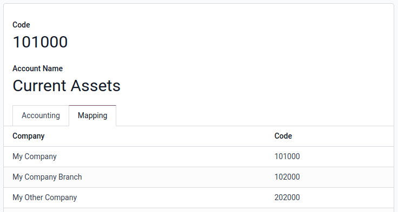Screen dimensions: 398x212
Task: Click the My Company Branch cell
Action: (x=47, y=177)
